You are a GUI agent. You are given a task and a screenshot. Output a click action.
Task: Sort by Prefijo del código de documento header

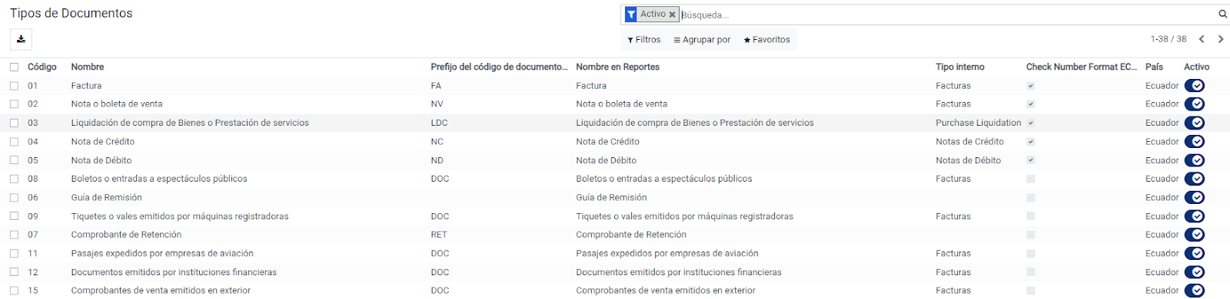pyautogui.click(x=500, y=67)
